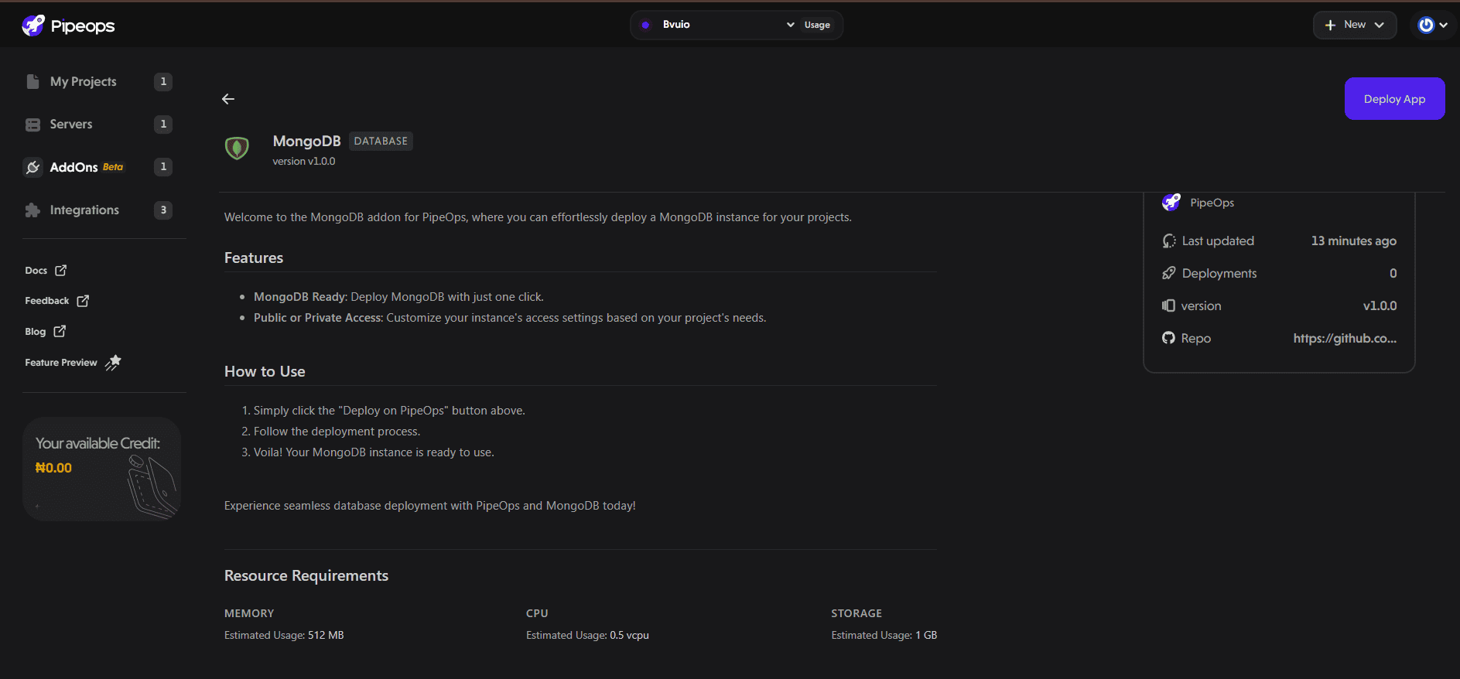The image size is (1460, 679).
Task: Open the Integrations section
Action: [x=84, y=210]
